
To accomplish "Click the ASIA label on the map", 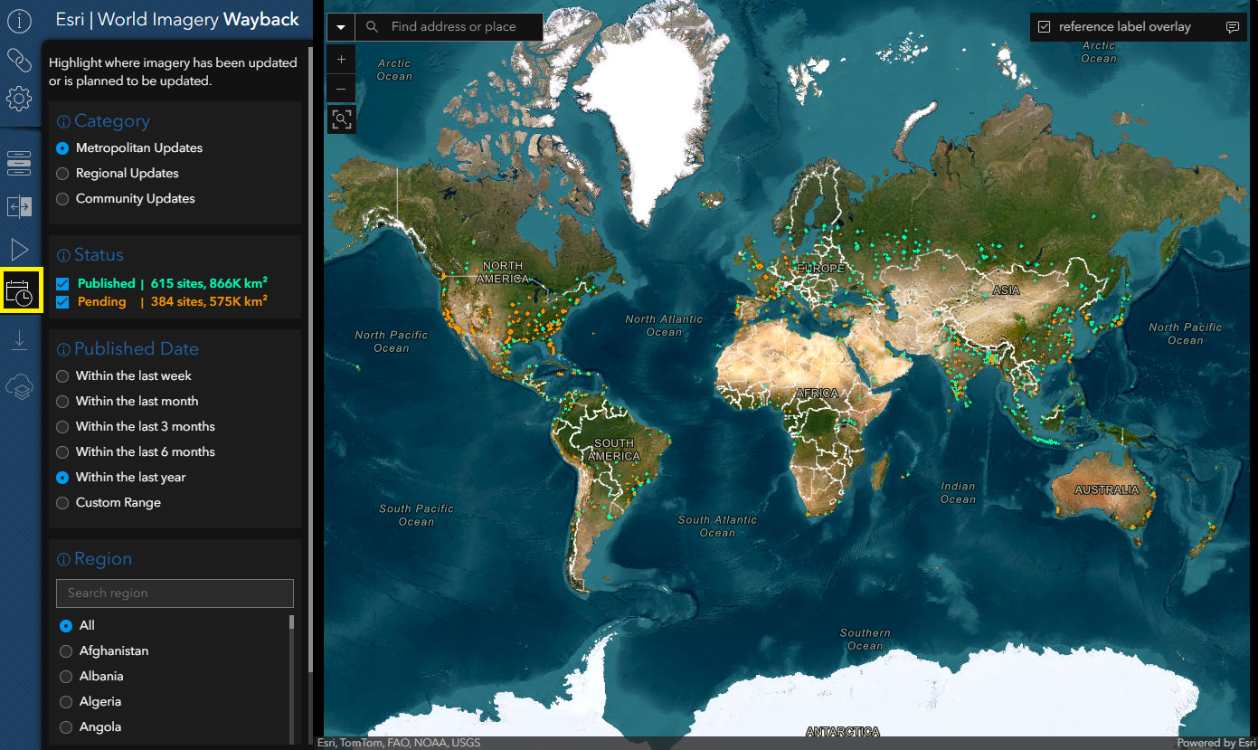I will click(x=1006, y=290).
